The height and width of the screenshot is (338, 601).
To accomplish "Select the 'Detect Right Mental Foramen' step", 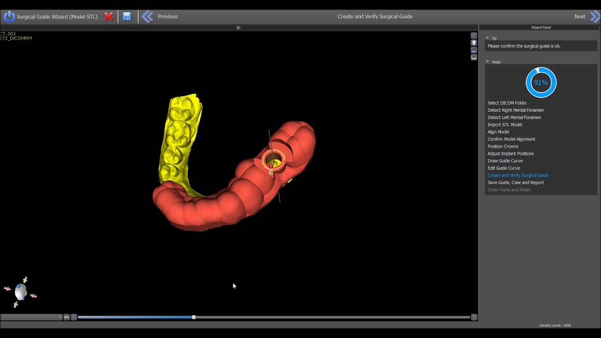I will 516,110.
